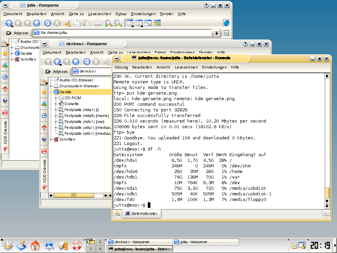
Task: Click horizontal scrollbar thumb in devices sidebar
Action: coord(74,195)
